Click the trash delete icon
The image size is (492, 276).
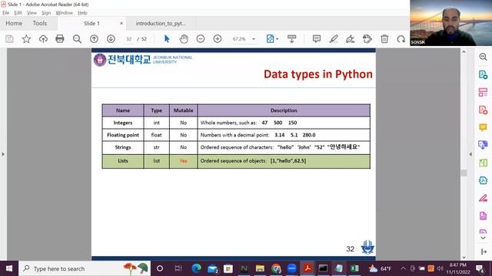(384, 39)
